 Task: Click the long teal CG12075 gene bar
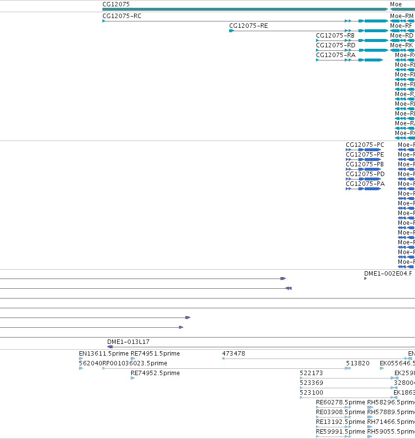[245, 9]
